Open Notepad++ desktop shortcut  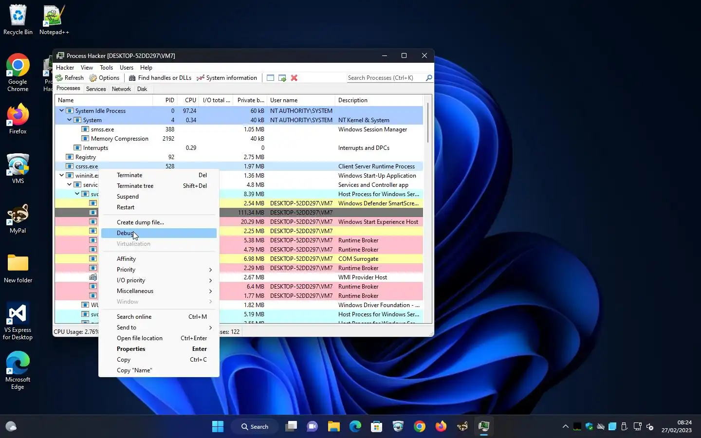point(54,20)
